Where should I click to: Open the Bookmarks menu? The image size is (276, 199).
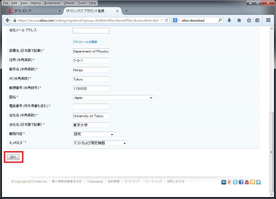coord(52,3)
